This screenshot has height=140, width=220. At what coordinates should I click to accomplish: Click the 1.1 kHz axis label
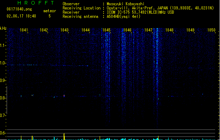tap(3, 45)
